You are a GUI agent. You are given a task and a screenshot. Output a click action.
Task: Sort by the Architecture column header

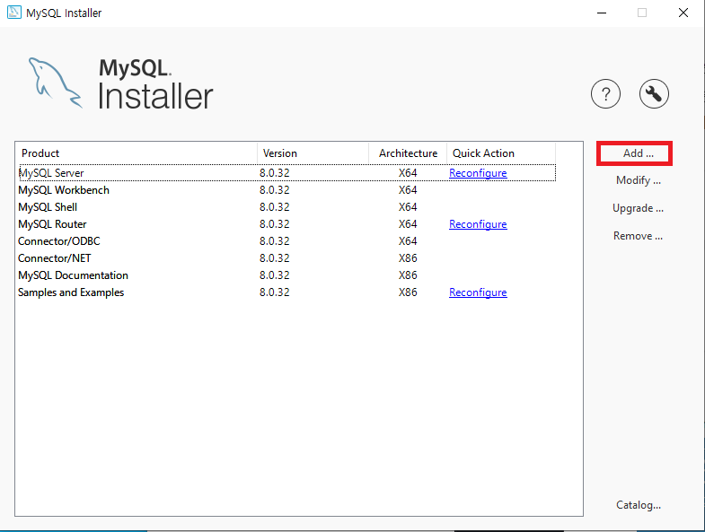(408, 153)
